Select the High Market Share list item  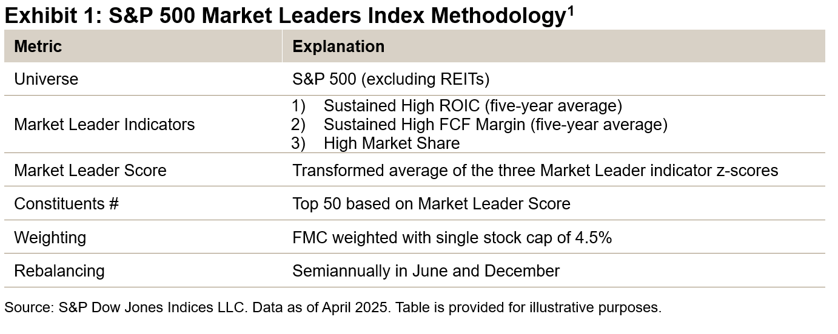(x=391, y=143)
